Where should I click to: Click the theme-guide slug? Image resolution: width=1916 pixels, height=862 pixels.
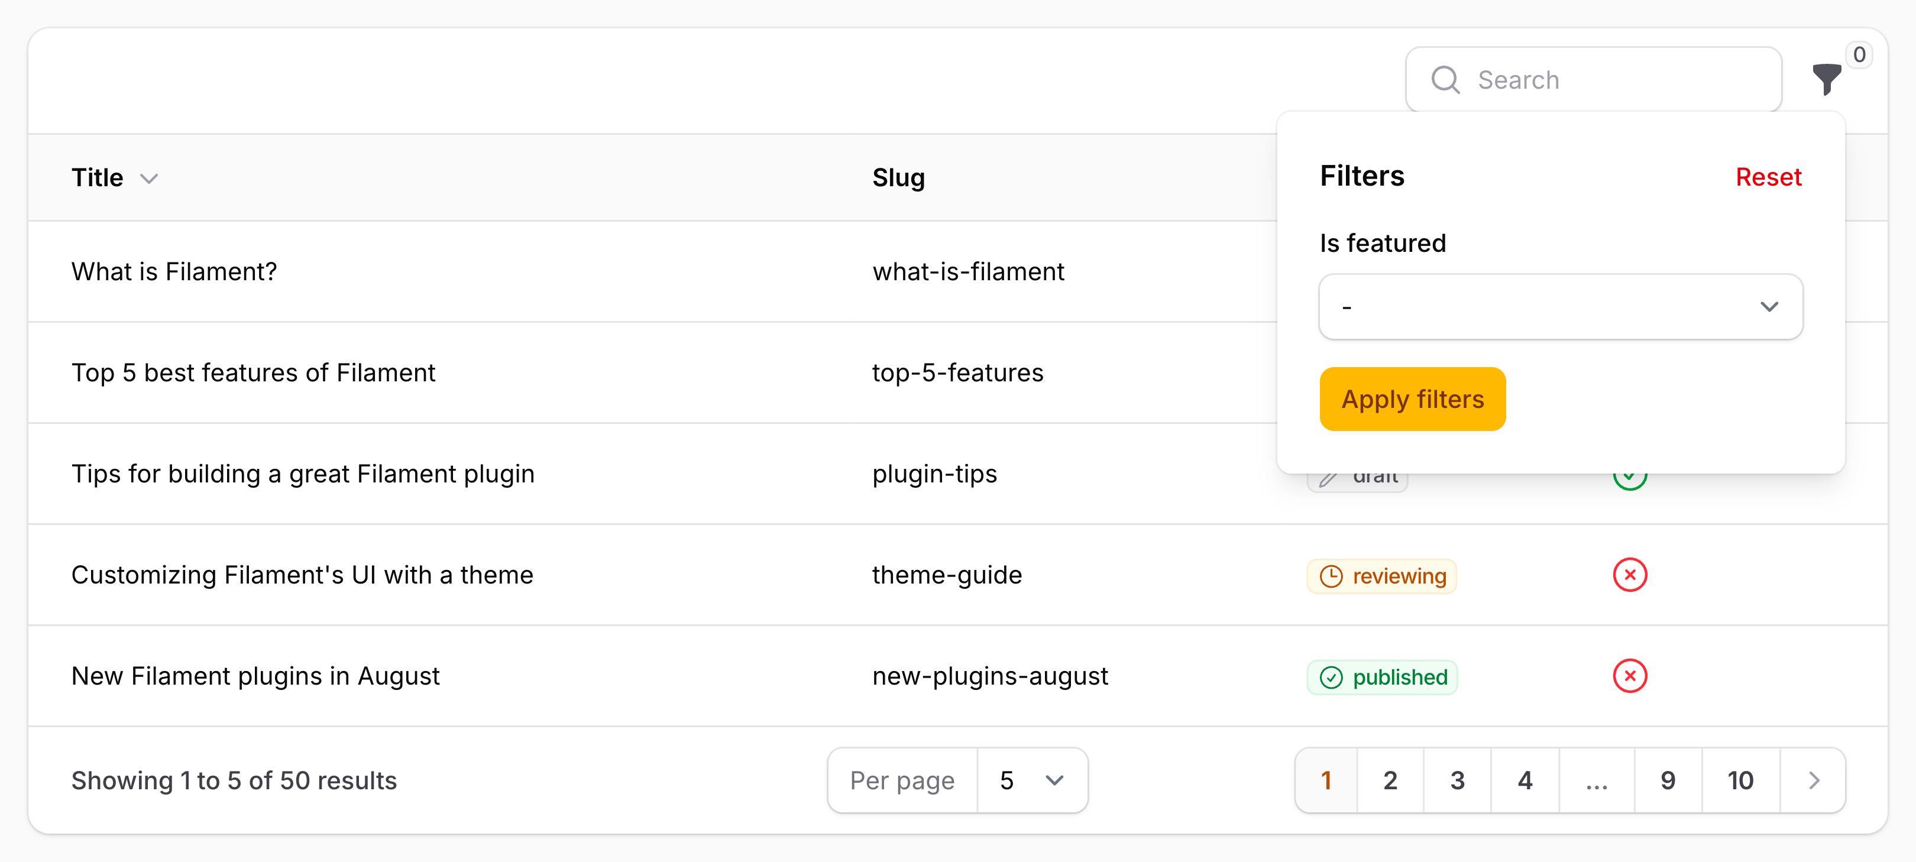(x=947, y=575)
